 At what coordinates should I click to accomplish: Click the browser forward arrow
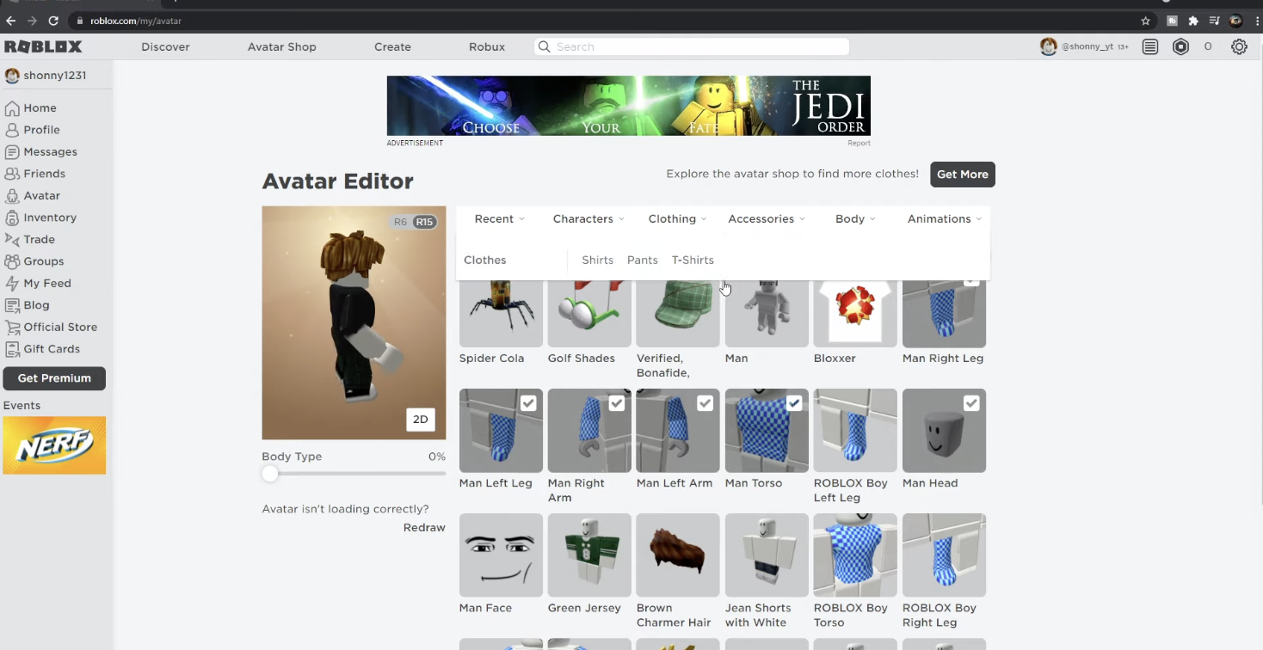point(32,21)
